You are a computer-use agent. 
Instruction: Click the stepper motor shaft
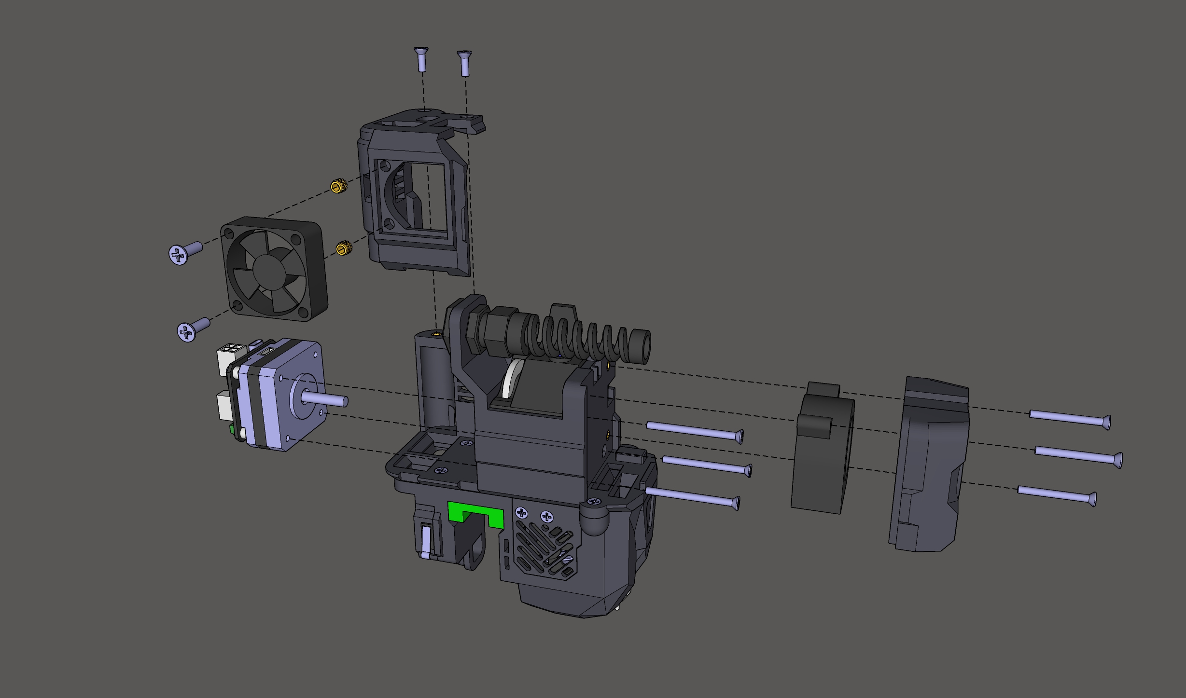pyautogui.click(x=324, y=399)
